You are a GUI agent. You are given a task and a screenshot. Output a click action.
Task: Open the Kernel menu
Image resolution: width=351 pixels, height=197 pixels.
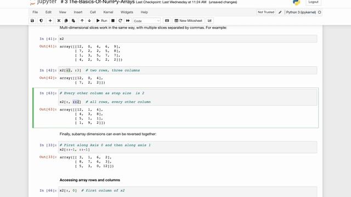pyautogui.click(x=108, y=12)
